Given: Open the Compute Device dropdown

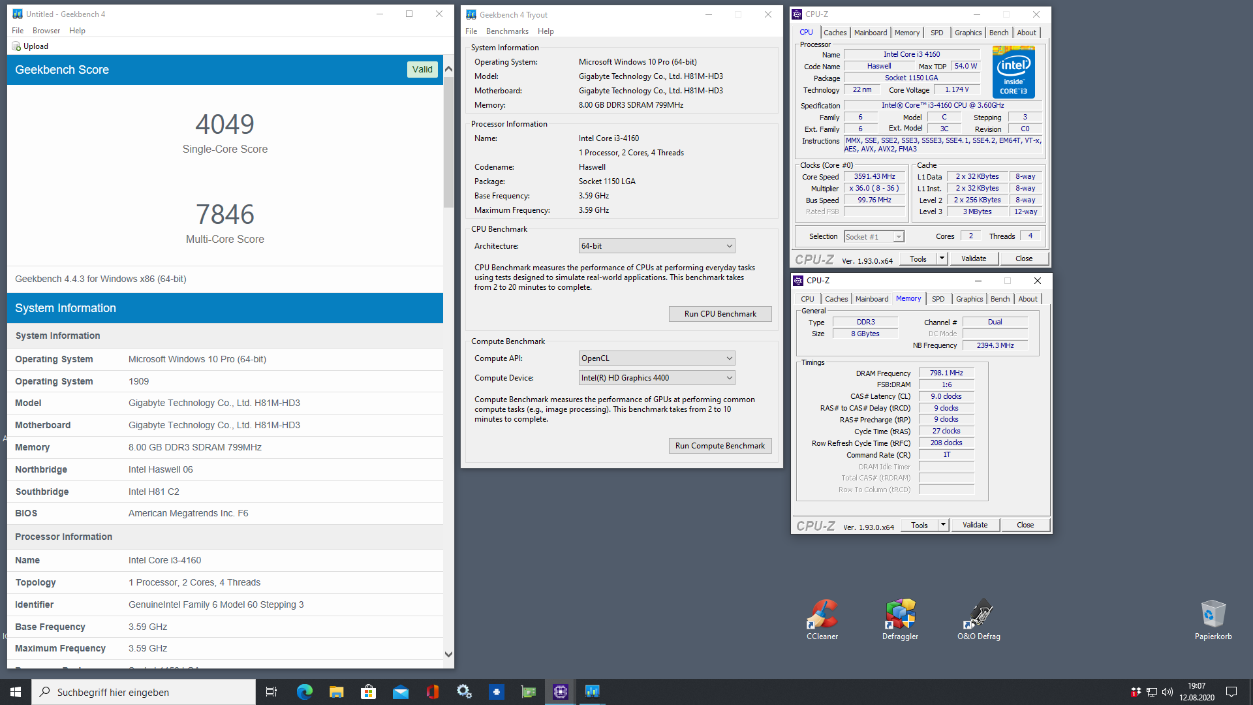Looking at the screenshot, I should pos(657,378).
